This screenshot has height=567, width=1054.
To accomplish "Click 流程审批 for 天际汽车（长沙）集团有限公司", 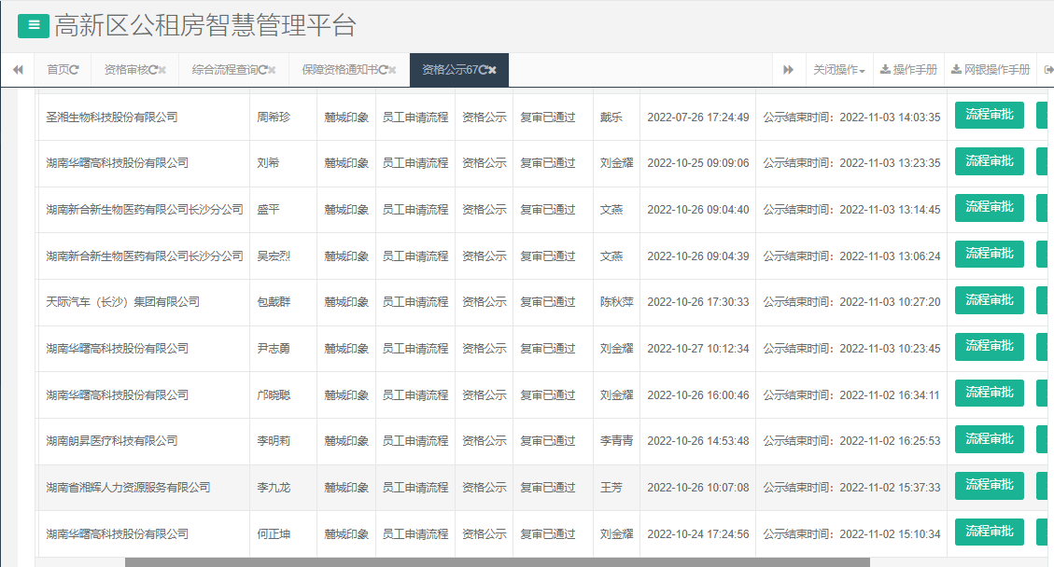I will [989, 300].
